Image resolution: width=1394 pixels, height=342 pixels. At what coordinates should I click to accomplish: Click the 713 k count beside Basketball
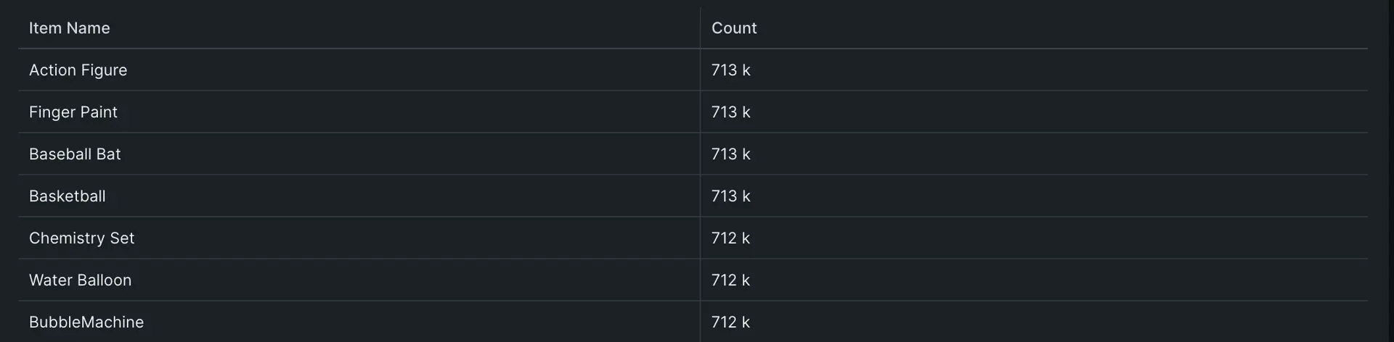pyautogui.click(x=731, y=196)
